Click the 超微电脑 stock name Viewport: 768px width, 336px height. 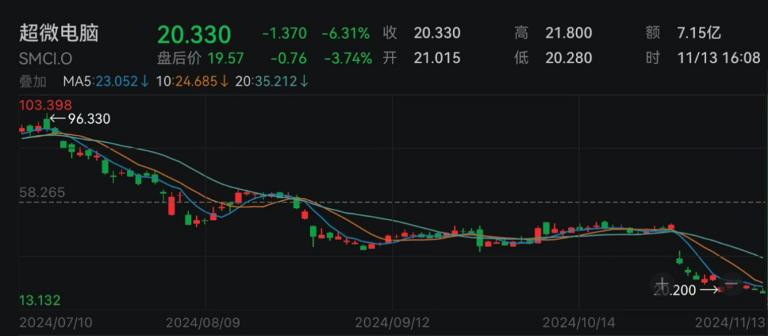click(x=58, y=33)
